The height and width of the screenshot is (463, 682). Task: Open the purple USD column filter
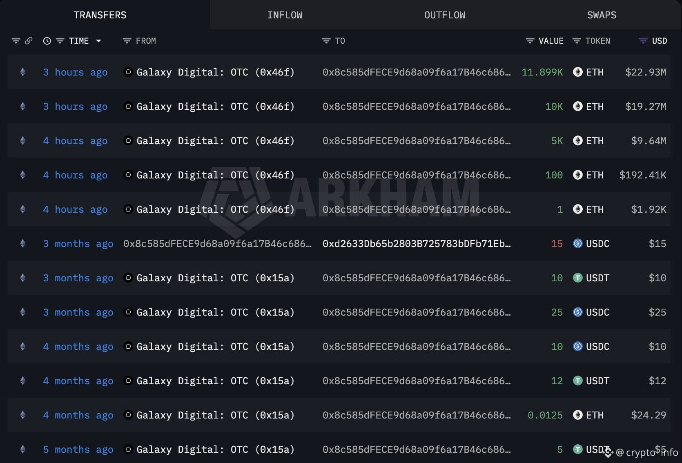coord(643,41)
